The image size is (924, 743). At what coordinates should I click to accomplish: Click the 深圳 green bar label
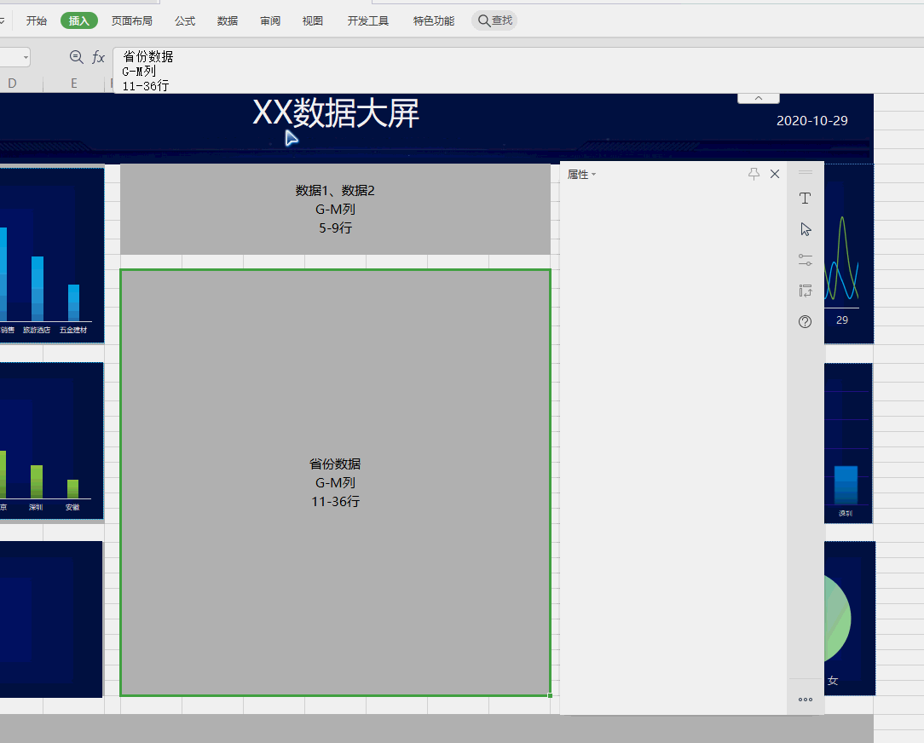(36, 507)
